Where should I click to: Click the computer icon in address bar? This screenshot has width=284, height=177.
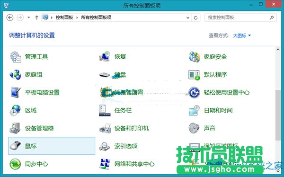pos(45,18)
